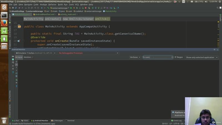Image resolution: width=222 pixels, height=125 pixels.
Task: Open the Terminal tool window tab
Action: [70, 121]
